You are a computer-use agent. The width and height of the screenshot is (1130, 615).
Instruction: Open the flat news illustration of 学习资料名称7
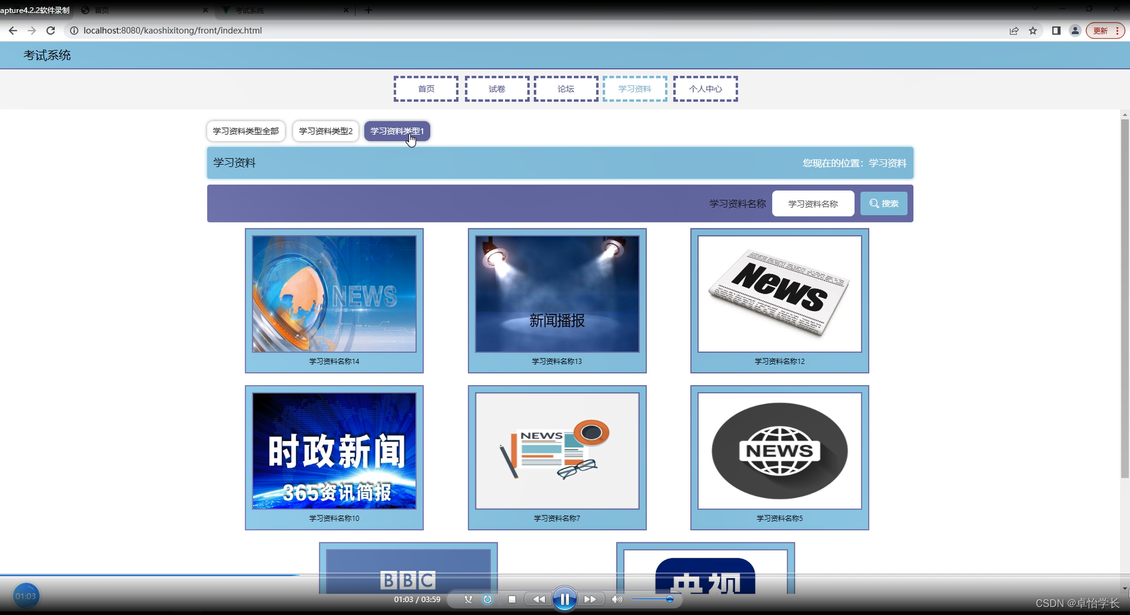coord(557,451)
